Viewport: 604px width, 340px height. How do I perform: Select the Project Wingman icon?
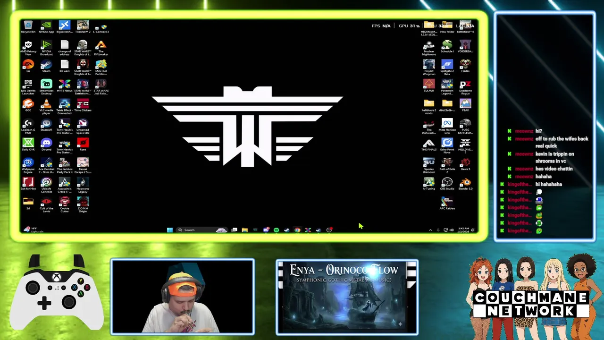(429, 67)
